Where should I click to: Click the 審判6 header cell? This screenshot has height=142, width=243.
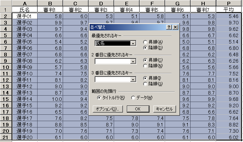177,10
